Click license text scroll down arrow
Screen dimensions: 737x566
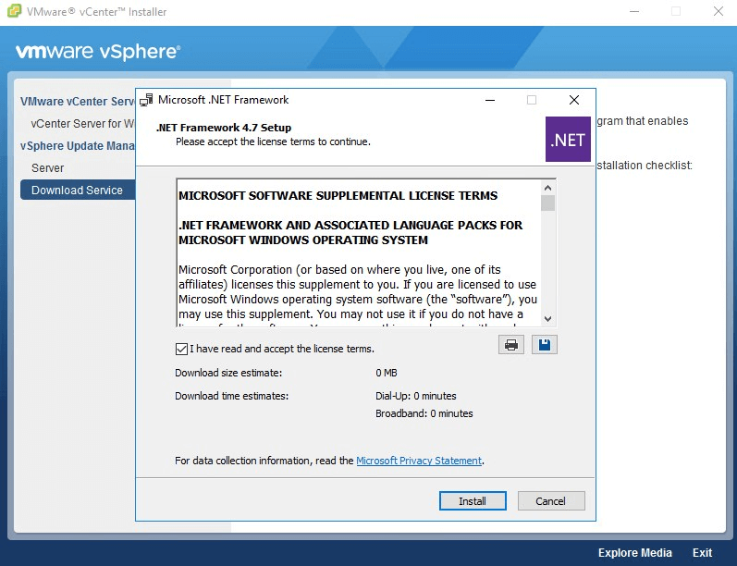pyautogui.click(x=547, y=319)
